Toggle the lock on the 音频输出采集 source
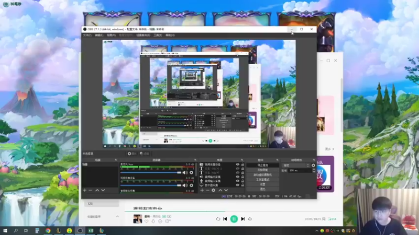 click(242, 177)
